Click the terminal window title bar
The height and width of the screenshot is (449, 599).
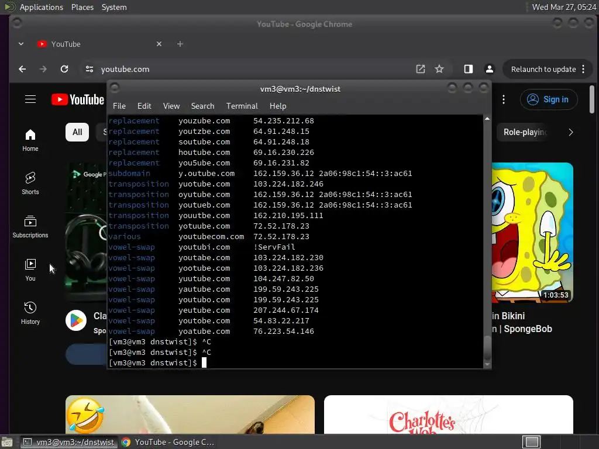click(299, 89)
